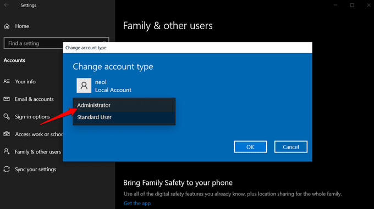Click the Sync your settings icon

pos(7,169)
